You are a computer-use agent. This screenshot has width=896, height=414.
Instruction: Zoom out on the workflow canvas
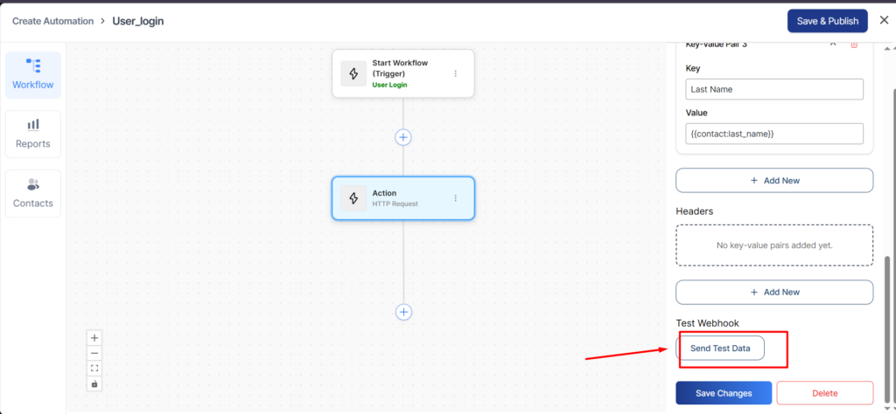click(x=94, y=352)
